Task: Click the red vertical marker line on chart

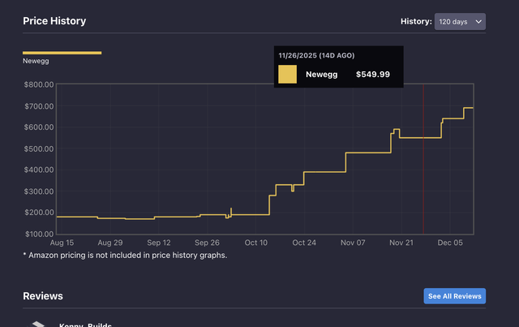Action: (423, 159)
